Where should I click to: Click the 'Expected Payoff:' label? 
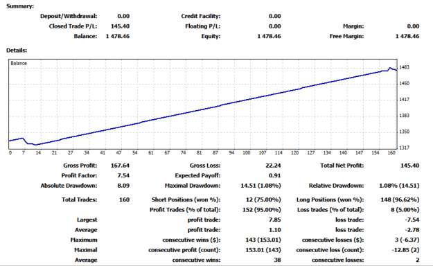click(197, 175)
